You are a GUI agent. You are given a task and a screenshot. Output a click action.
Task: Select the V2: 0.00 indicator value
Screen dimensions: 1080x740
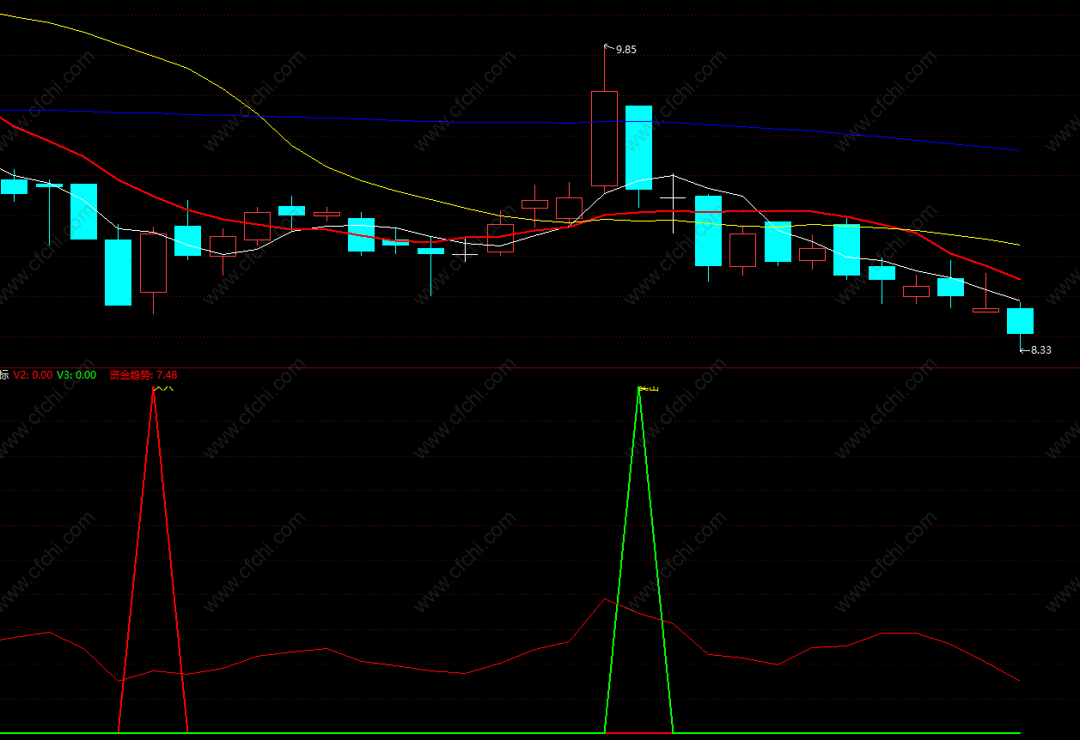pos(33,374)
